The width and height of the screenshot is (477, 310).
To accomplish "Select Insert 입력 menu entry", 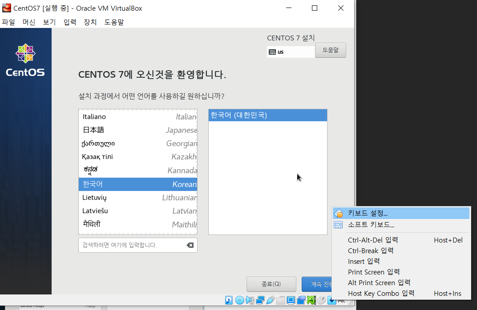I will click(x=401, y=261).
